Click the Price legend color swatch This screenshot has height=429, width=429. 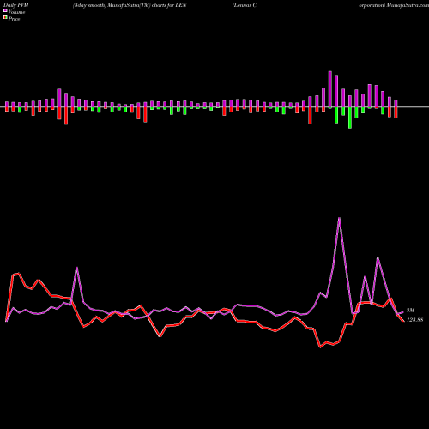pos(5,18)
